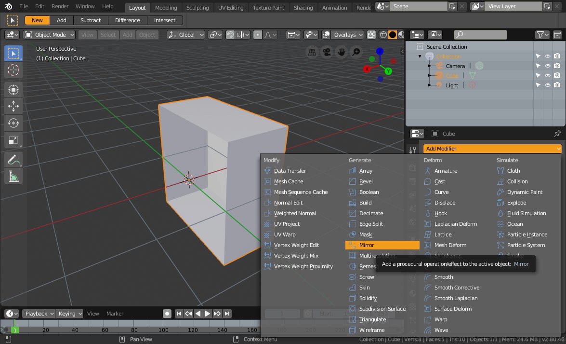Click the Blender logo icon

click(x=8, y=6)
